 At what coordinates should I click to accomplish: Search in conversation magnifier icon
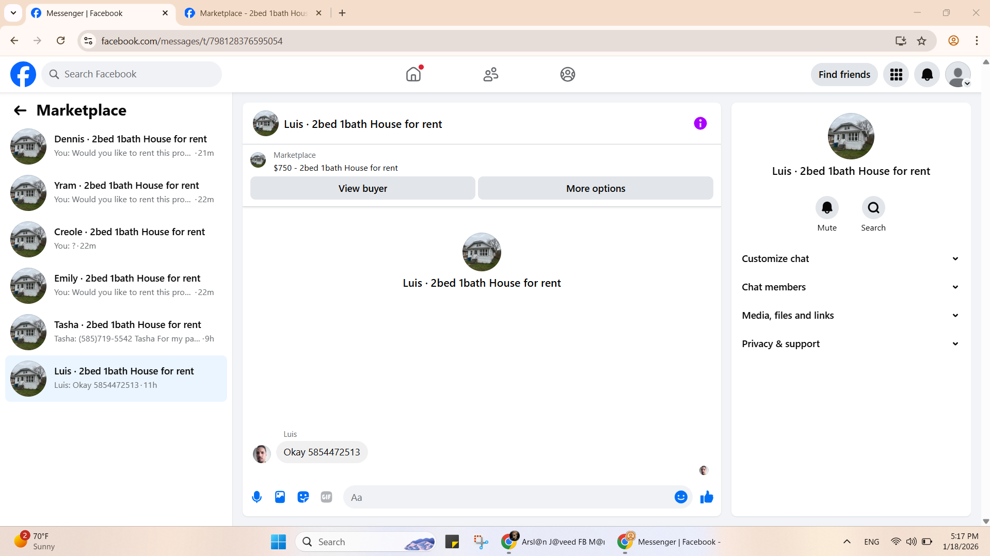click(x=873, y=207)
